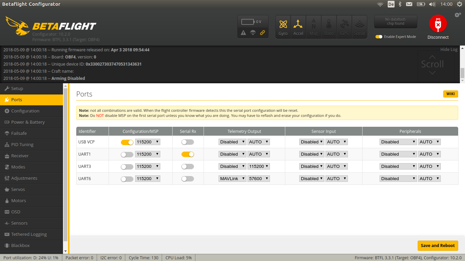Open the UART3 Peripherals dropdown
This screenshot has height=261, width=465.
(x=398, y=166)
